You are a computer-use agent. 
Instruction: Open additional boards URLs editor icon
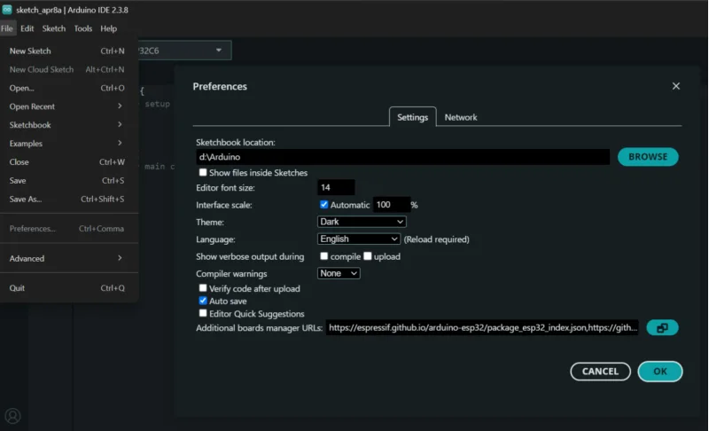pos(662,328)
